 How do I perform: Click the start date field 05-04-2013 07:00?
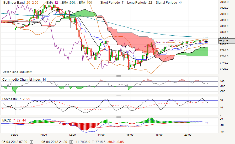[14, 142]
